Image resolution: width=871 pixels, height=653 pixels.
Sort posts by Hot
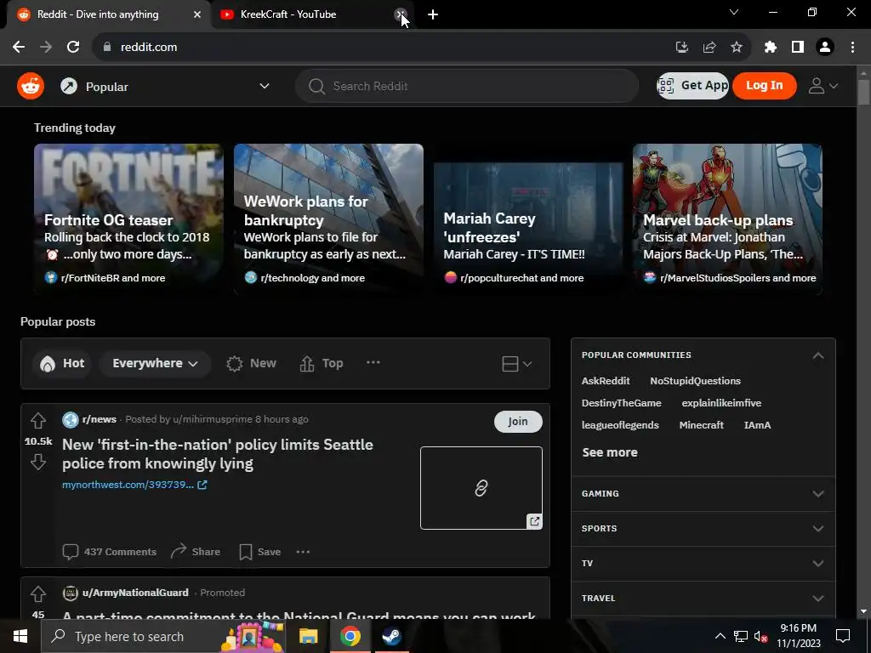click(x=61, y=363)
